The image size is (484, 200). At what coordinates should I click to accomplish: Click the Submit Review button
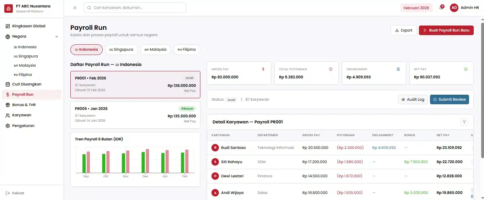tap(449, 100)
